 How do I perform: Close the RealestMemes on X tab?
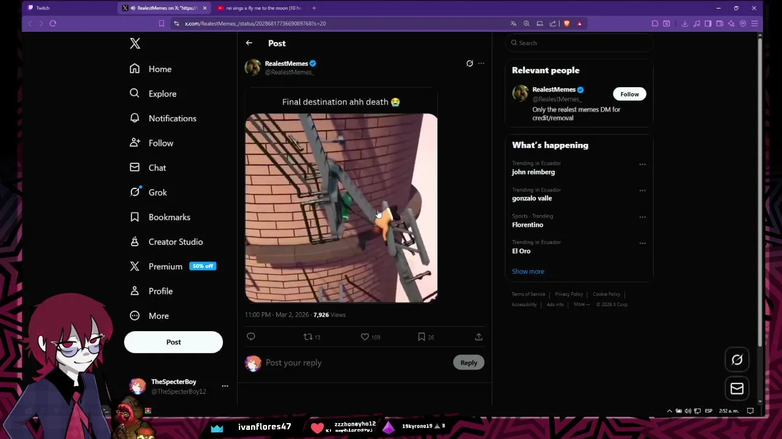[205, 8]
